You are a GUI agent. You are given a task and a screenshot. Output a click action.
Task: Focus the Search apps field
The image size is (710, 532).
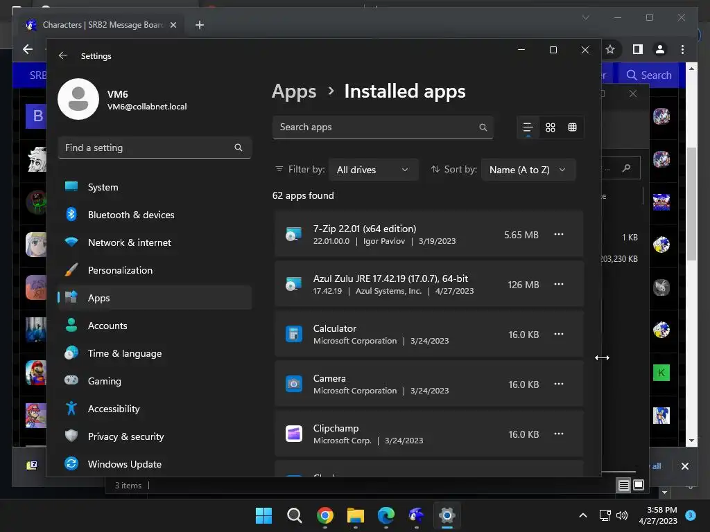pos(383,127)
